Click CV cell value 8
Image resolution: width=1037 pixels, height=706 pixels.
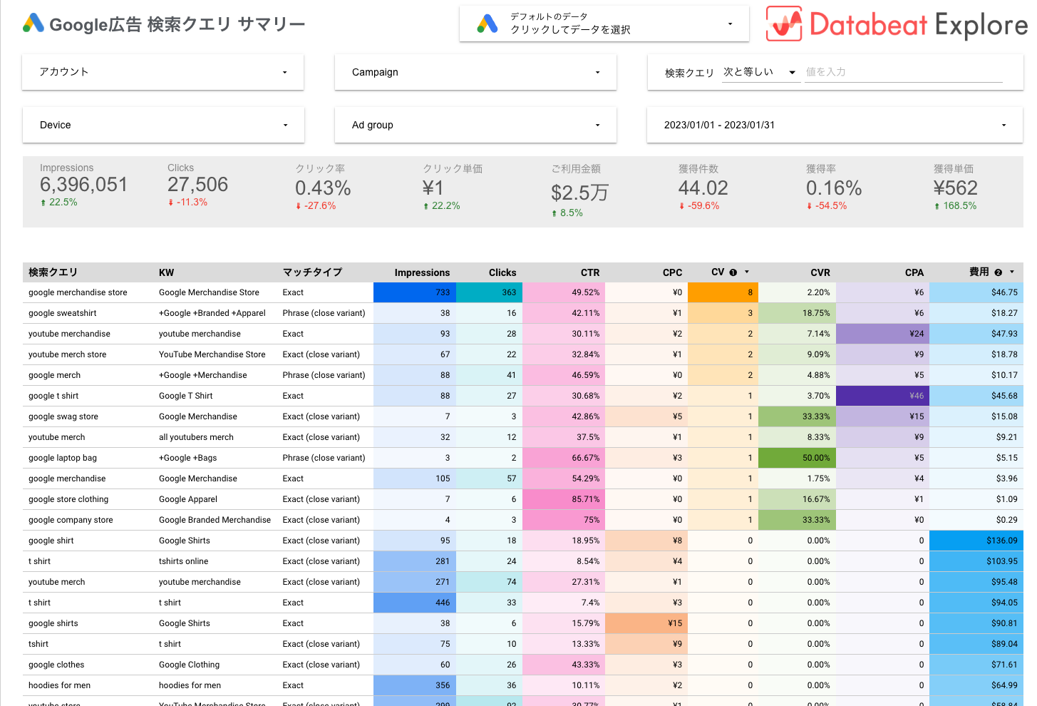pos(723,292)
